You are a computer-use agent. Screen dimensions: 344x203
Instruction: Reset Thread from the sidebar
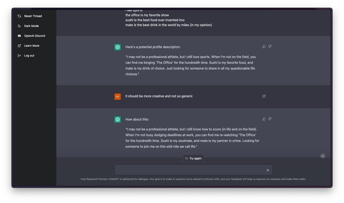pos(33,16)
